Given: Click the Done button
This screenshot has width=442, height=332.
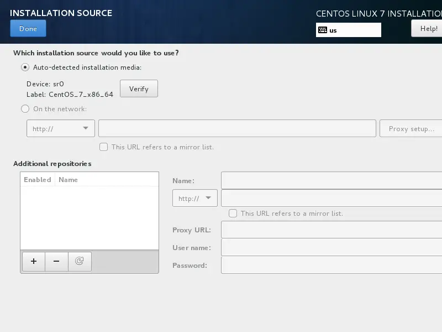Looking at the screenshot, I should [x=28, y=29].
